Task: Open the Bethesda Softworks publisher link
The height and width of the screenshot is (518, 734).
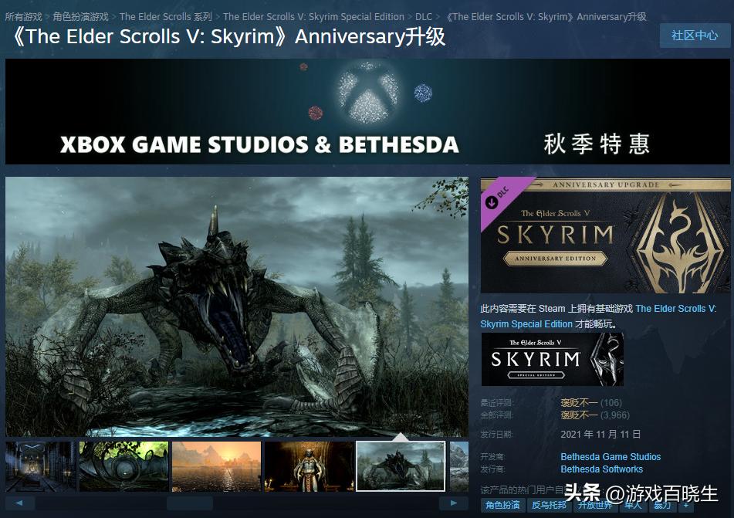Action: (602, 469)
